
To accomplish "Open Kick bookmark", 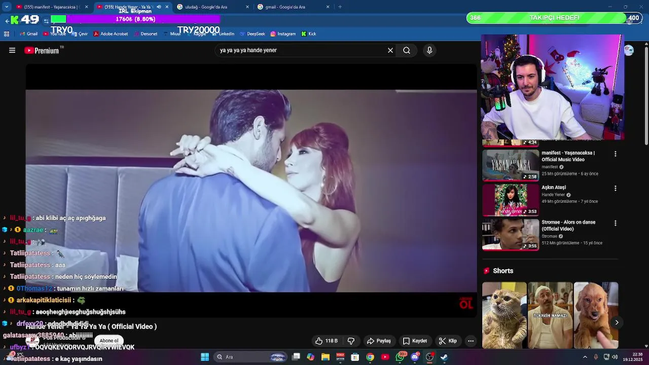I will 309,34.
